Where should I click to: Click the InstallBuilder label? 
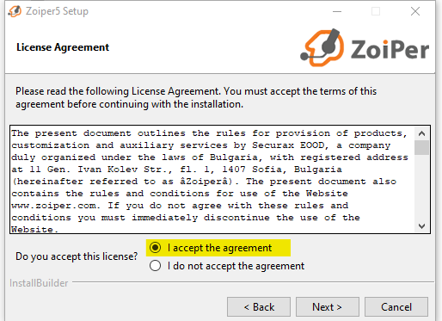tap(39, 283)
